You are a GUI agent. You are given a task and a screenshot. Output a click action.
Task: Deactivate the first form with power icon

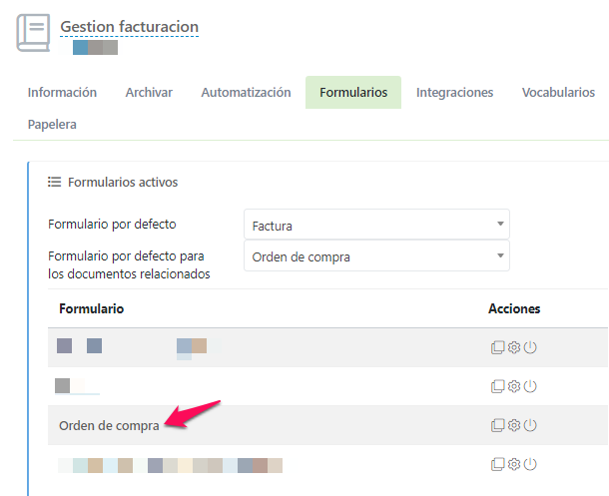(x=530, y=347)
